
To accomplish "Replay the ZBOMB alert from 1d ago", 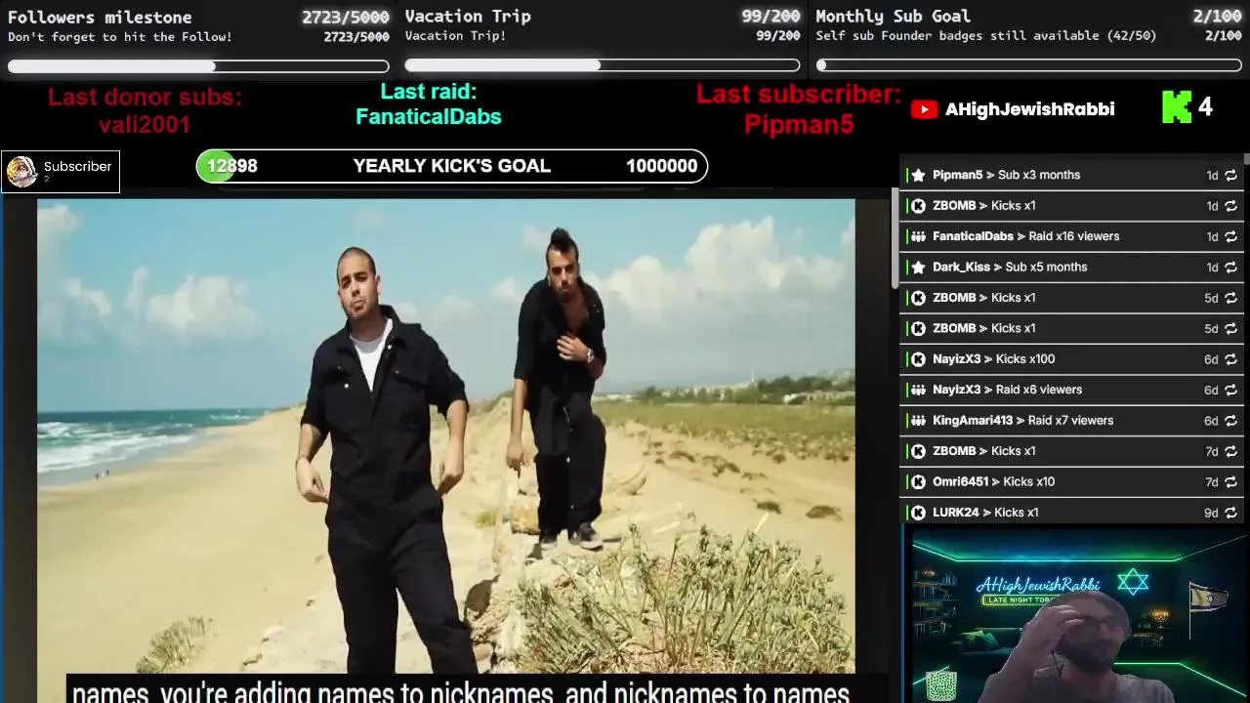I will tap(1230, 206).
